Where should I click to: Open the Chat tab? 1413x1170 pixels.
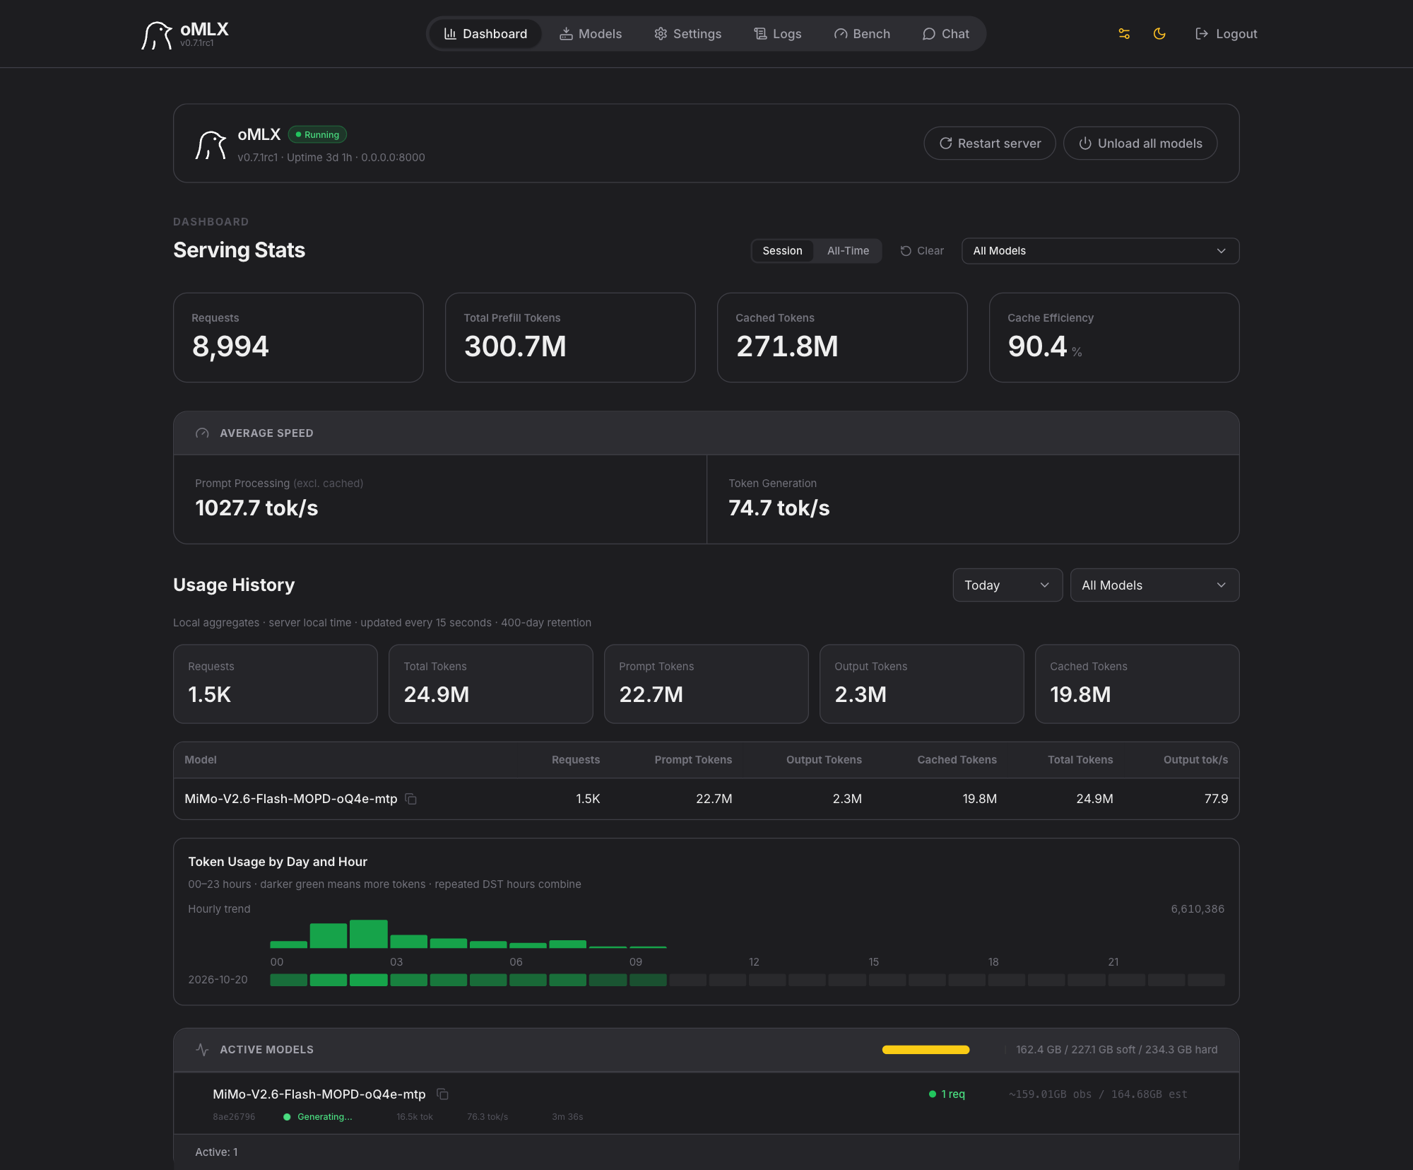point(945,34)
